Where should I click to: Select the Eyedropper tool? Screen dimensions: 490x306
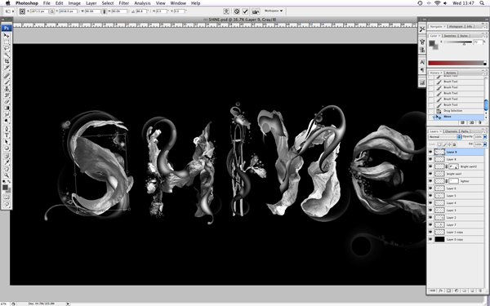(x=7, y=162)
